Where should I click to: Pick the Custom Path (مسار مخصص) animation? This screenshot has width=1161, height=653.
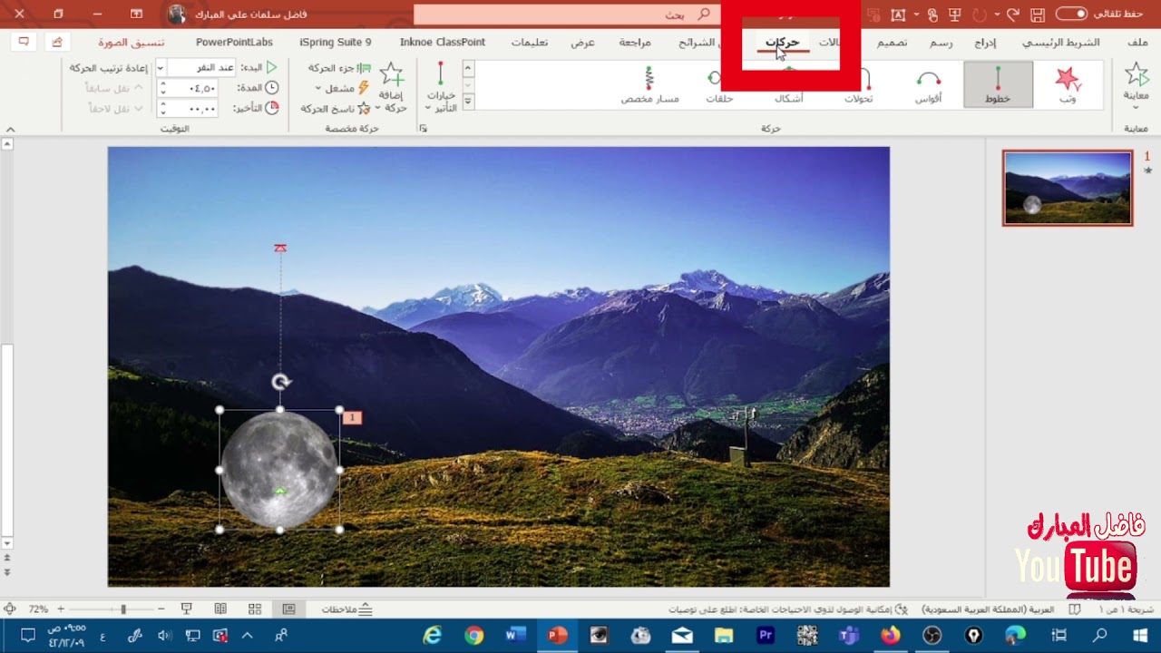[649, 84]
